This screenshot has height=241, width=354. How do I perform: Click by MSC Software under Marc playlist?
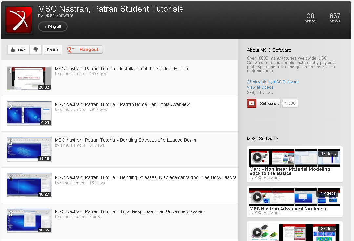click(264, 178)
